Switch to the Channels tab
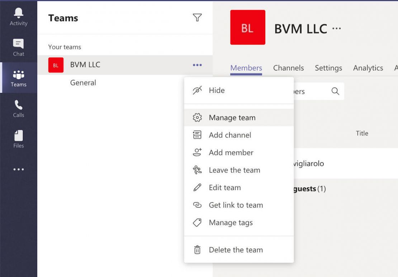398x277 pixels. tap(288, 68)
